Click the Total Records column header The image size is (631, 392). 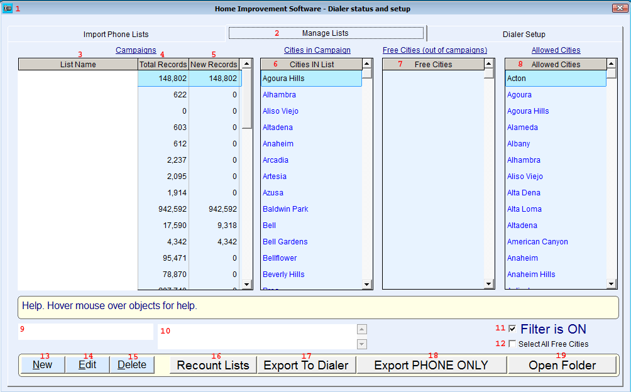163,64
